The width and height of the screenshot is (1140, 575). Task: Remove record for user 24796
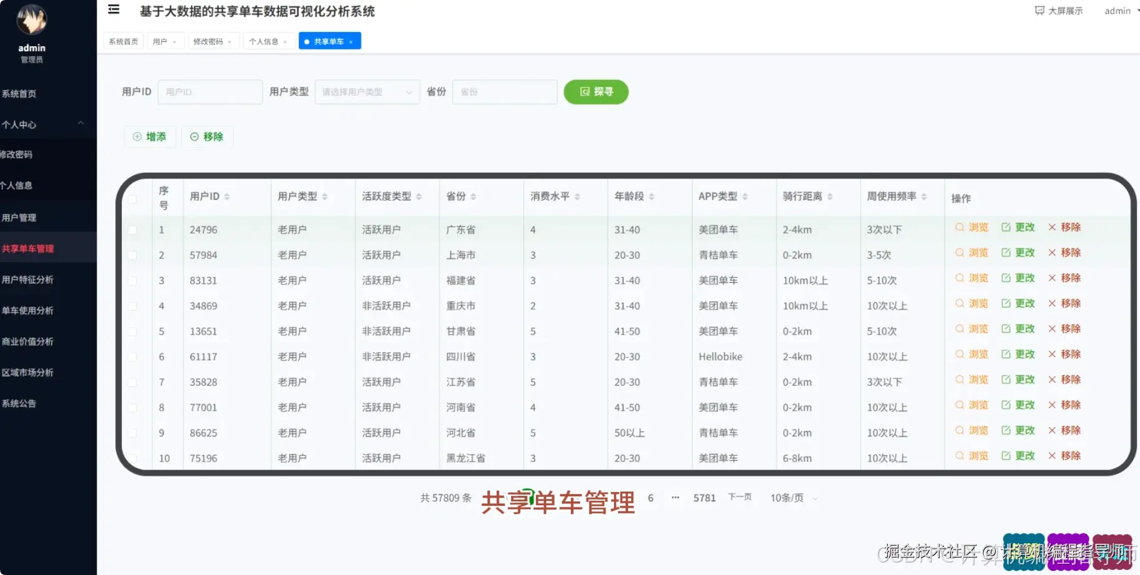pyautogui.click(x=1064, y=227)
